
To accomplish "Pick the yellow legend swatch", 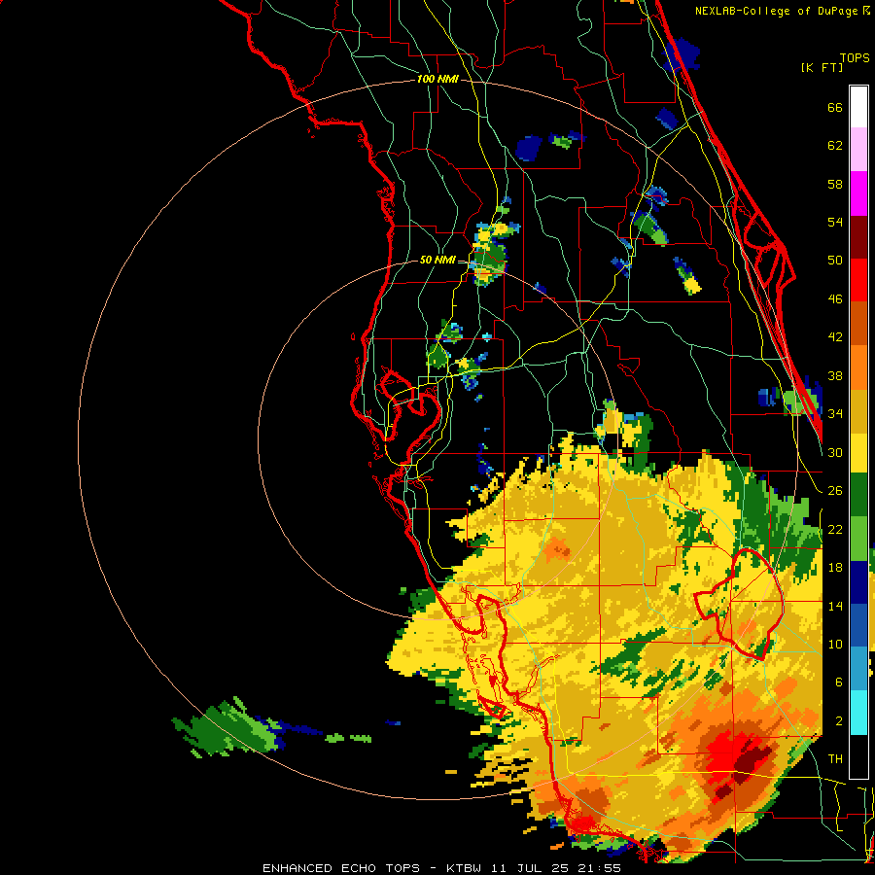I will [858, 453].
